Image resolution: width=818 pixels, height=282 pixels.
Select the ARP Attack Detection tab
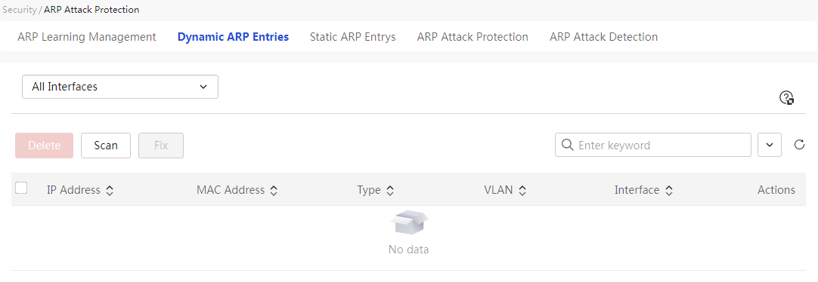(x=603, y=37)
